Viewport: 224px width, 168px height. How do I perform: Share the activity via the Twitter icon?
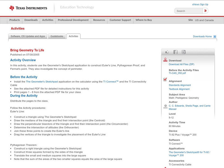coord(183,52)
